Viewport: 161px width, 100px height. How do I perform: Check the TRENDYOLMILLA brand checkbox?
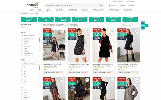point(22,39)
